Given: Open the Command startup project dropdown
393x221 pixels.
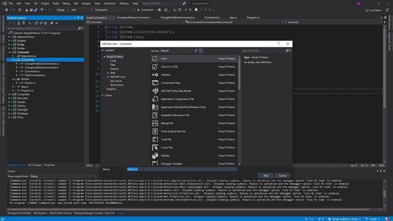Looking at the screenshot, I should [x=114, y=10].
